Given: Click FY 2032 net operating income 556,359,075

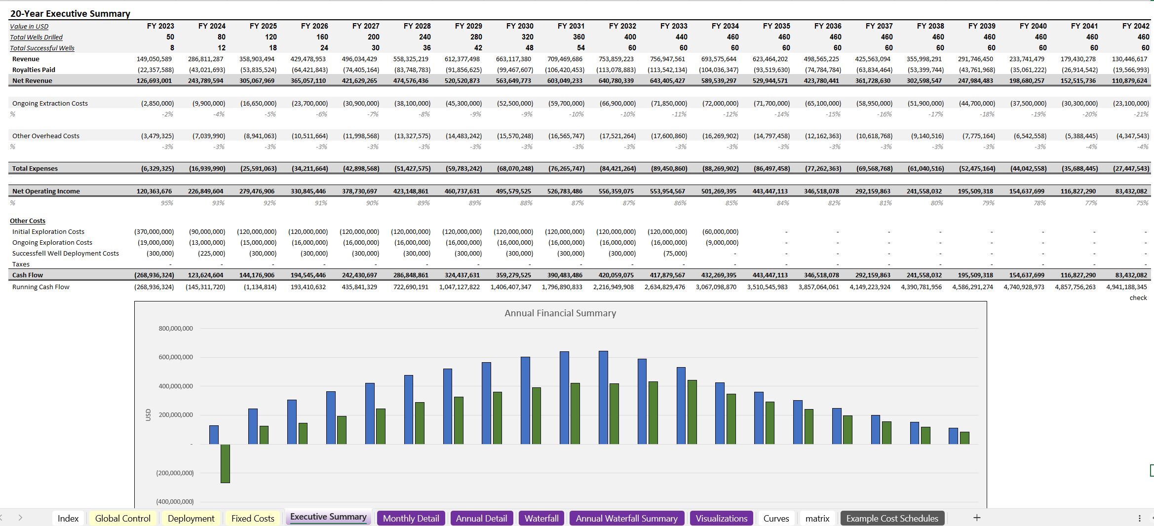Looking at the screenshot, I should click(x=616, y=191).
